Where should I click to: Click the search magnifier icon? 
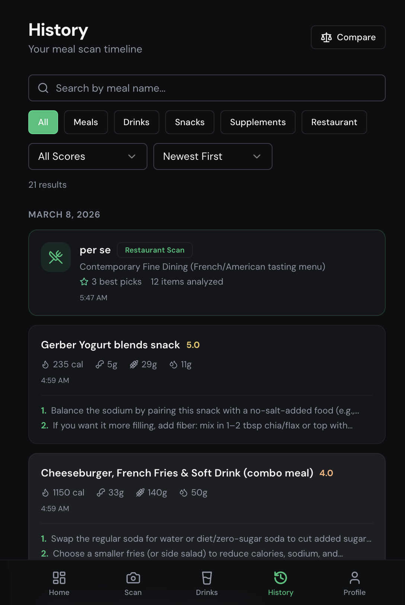coord(43,88)
